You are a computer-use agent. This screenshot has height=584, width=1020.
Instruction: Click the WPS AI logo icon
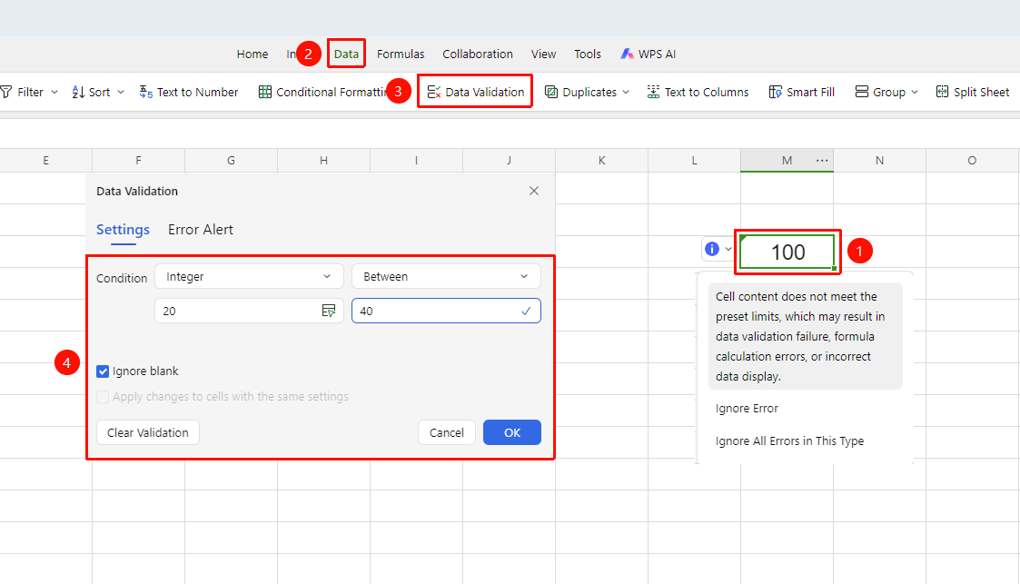pos(627,54)
